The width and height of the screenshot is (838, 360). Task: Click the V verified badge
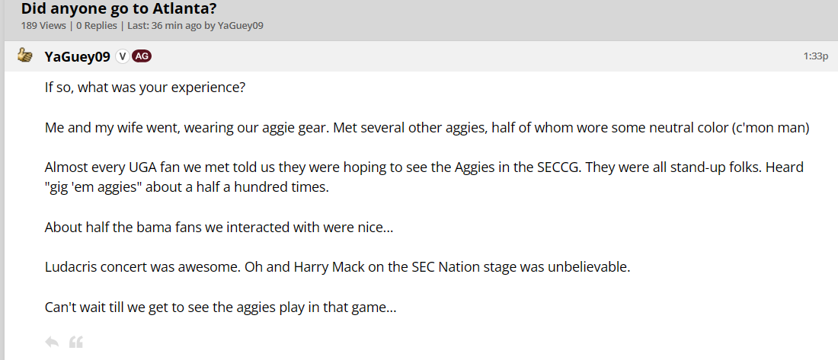pos(123,56)
